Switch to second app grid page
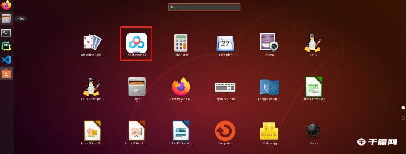406x154 pixels. [403, 118]
